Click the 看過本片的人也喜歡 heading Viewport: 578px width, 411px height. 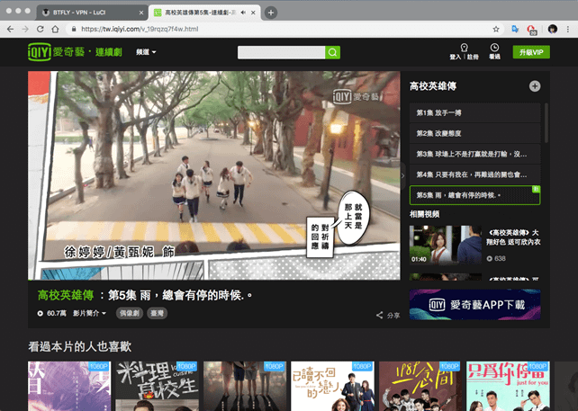(x=79, y=346)
